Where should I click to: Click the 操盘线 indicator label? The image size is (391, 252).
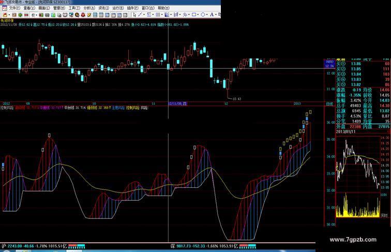(x=98, y=108)
